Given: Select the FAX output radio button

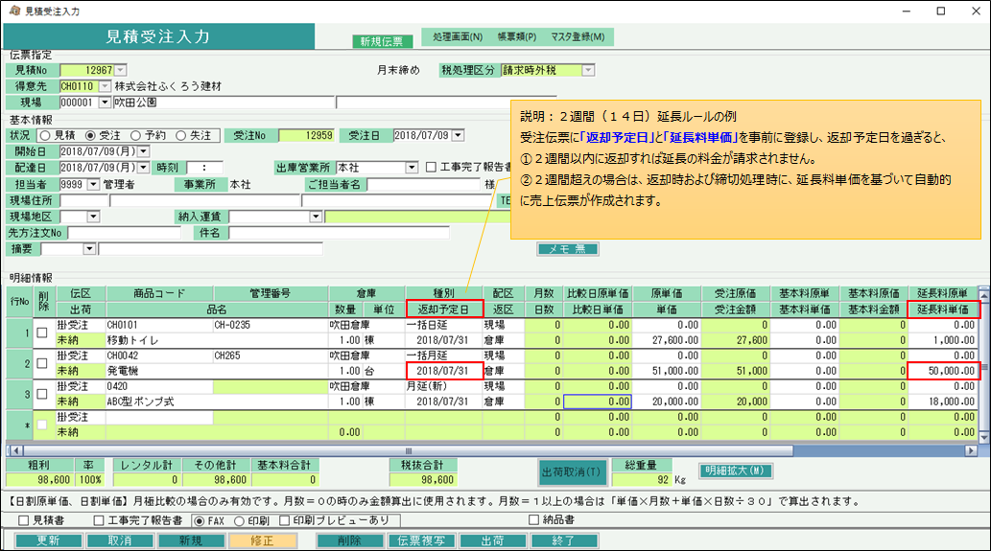Looking at the screenshot, I should (x=200, y=521).
